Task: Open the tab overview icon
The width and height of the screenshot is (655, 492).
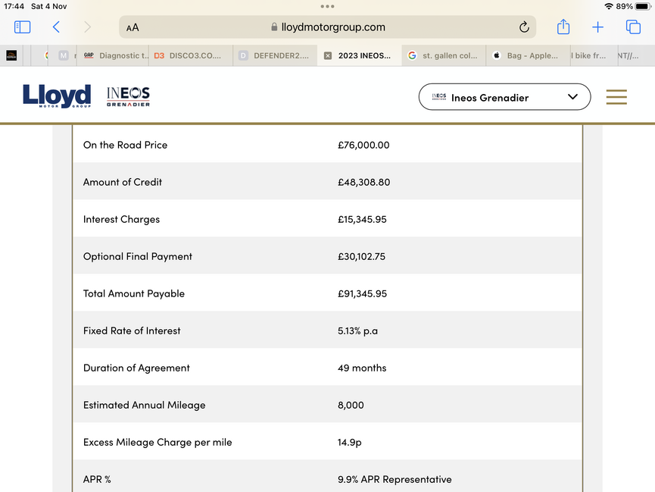Action: click(x=633, y=27)
